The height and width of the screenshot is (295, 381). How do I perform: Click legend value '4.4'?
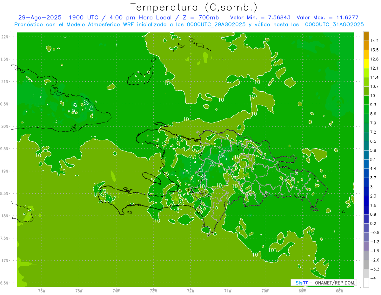(x=373, y=169)
